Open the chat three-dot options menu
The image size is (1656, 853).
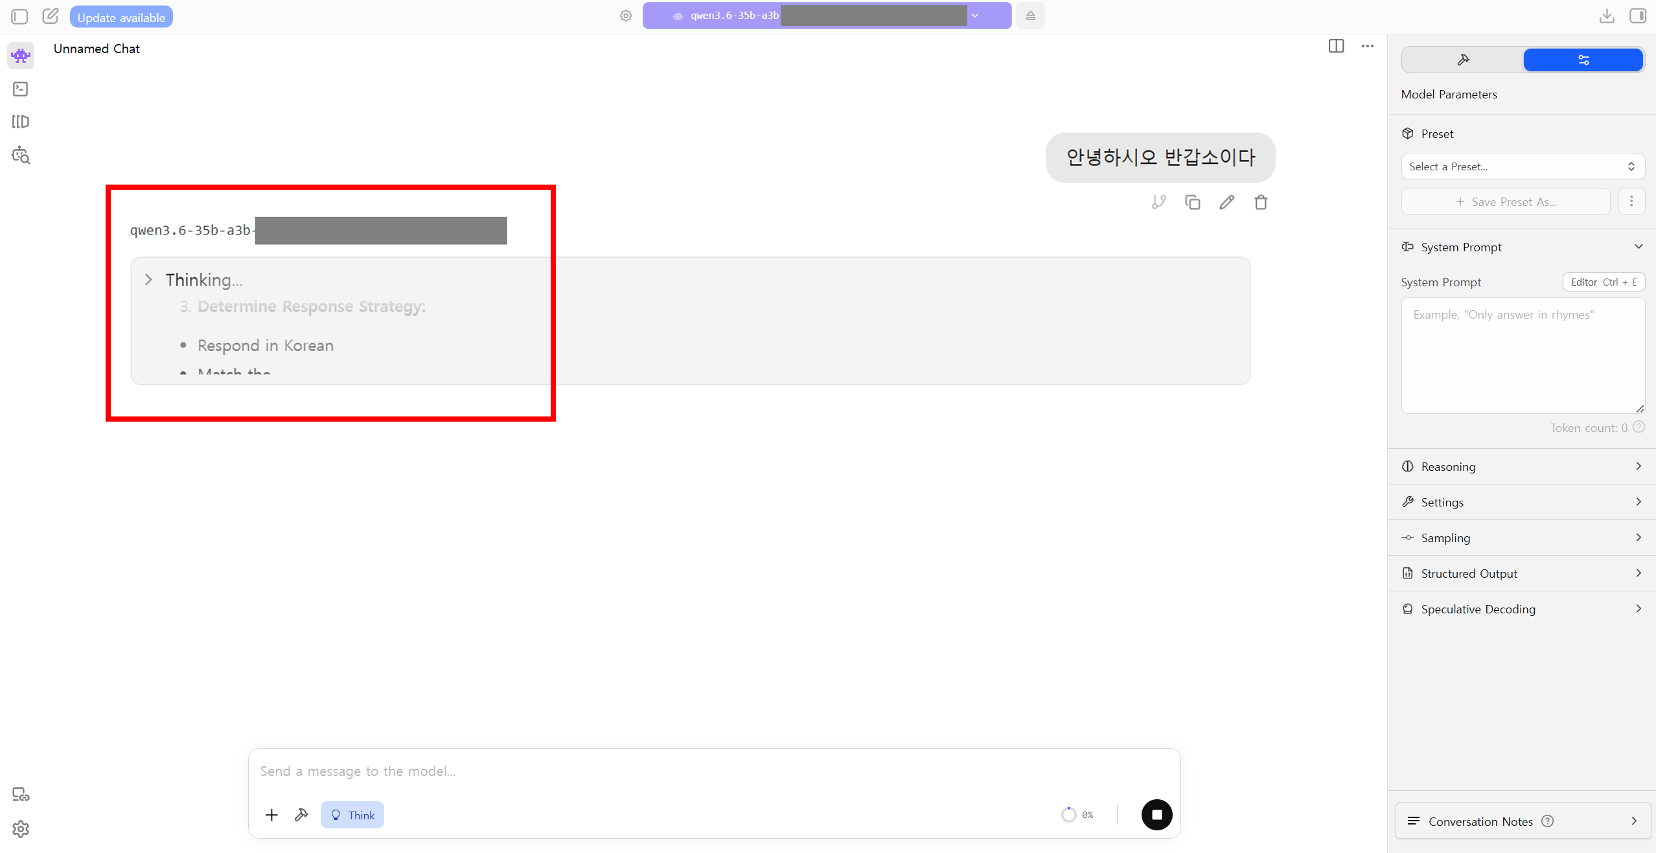1368,46
